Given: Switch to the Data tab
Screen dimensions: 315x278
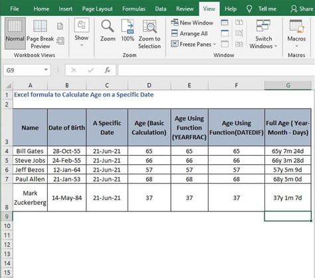Looking at the screenshot, I should [161, 9].
